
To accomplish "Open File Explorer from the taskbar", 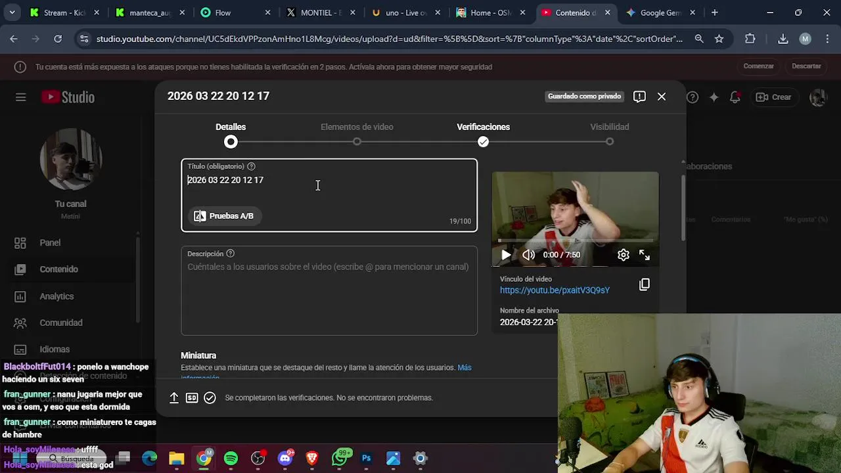I will (176, 459).
